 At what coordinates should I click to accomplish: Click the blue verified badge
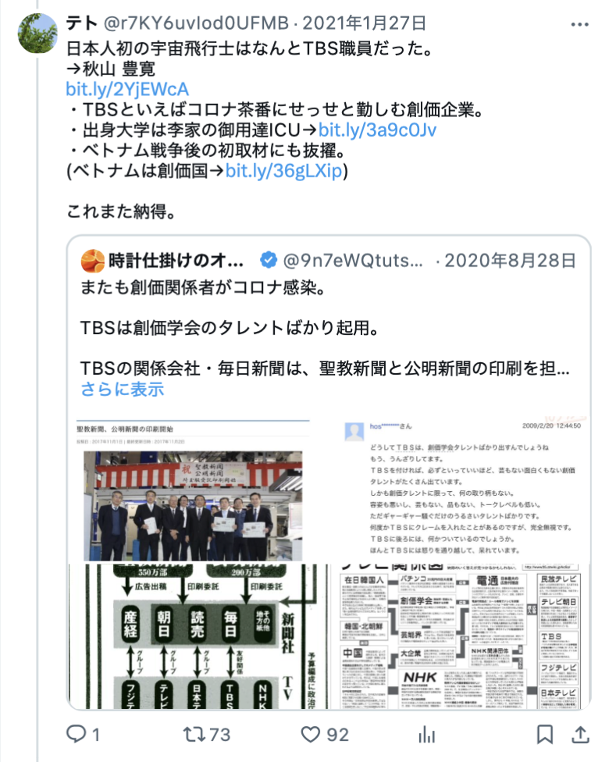point(269,261)
